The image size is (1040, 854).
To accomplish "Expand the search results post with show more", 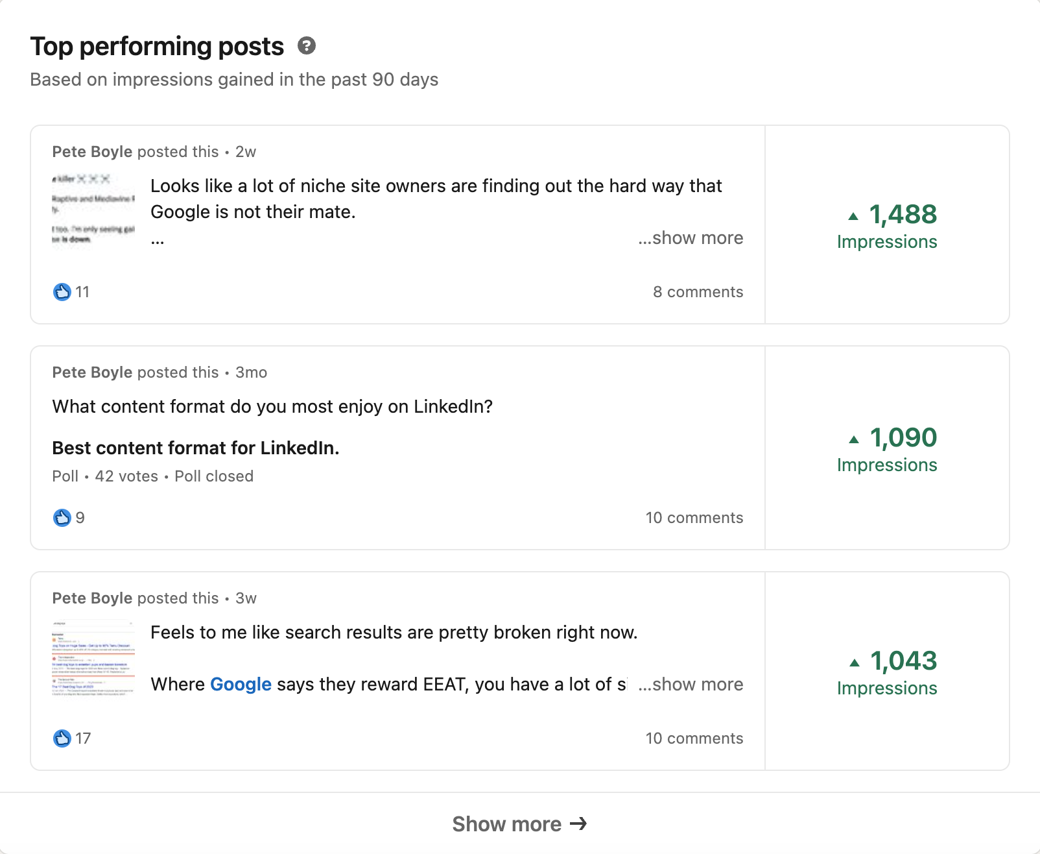I will (x=690, y=684).
